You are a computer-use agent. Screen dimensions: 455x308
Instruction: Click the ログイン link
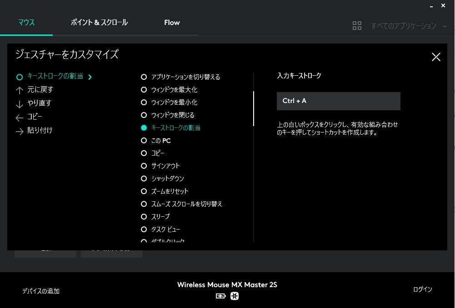423,289
